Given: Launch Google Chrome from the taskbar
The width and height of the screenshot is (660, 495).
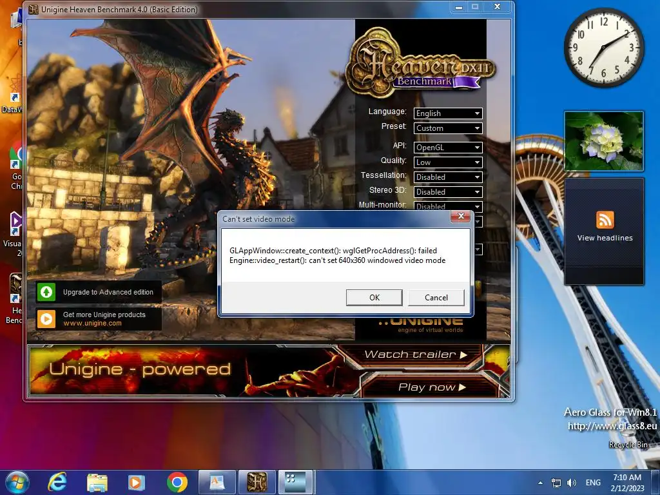Looking at the screenshot, I should coord(177,482).
